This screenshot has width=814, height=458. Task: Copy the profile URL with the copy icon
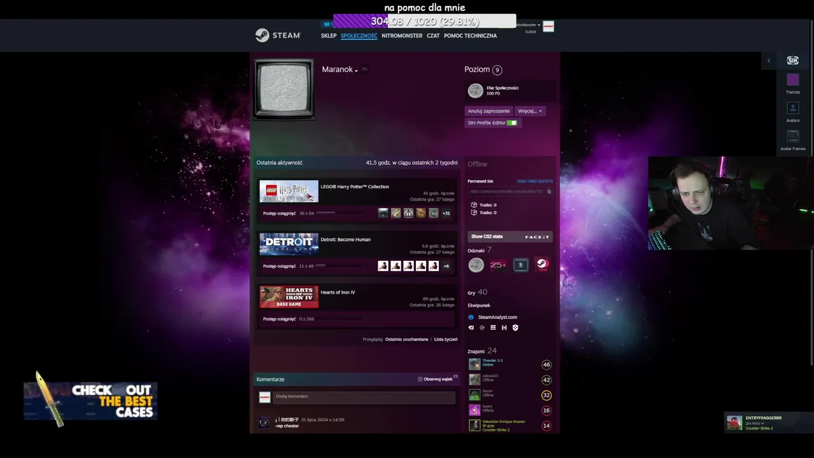tap(549, 191)
